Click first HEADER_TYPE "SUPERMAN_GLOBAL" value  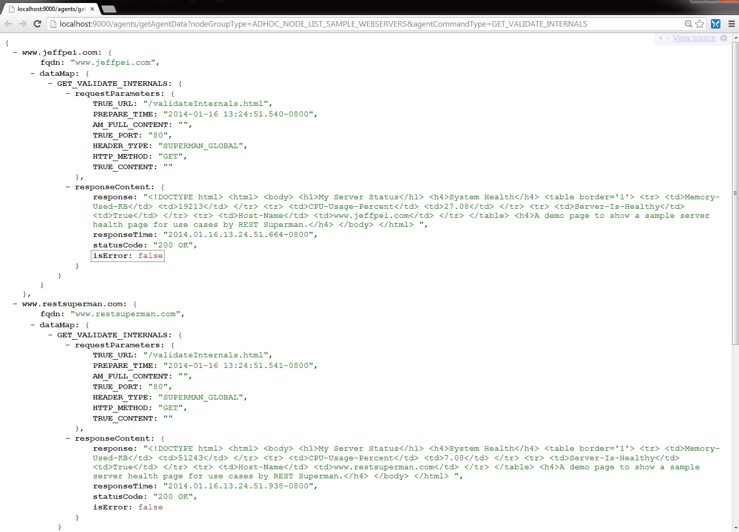(x=201, y=146)
